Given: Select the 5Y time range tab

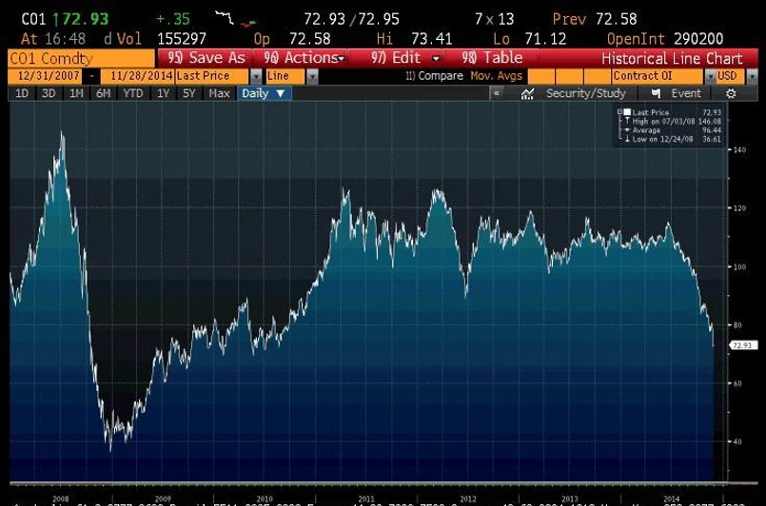Looking at the screenshot, I should 189,93.
